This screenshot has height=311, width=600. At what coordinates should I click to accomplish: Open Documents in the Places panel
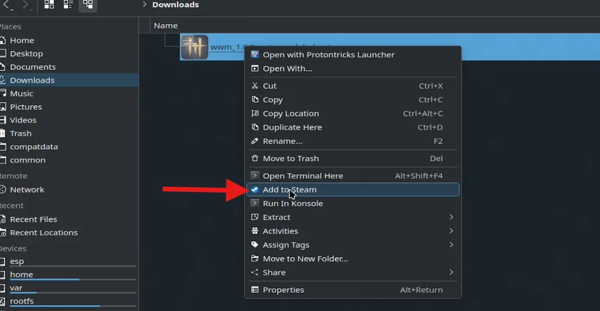32,67
